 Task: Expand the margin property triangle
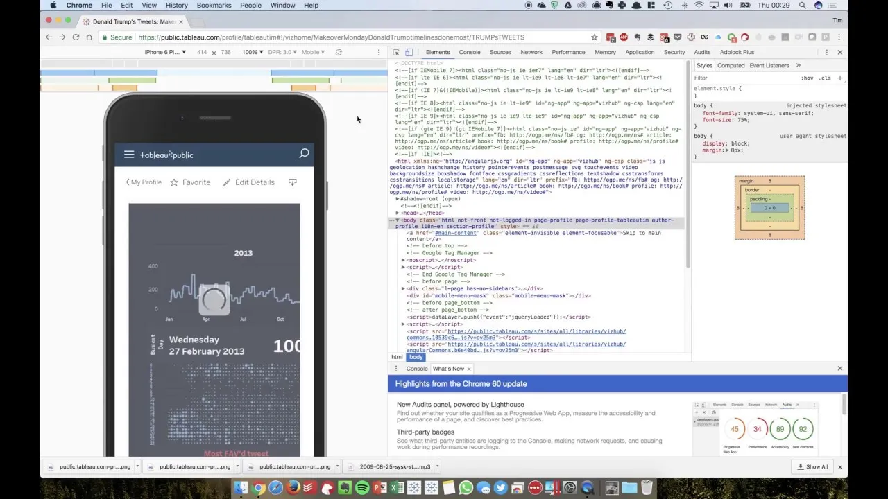point(727,150)
